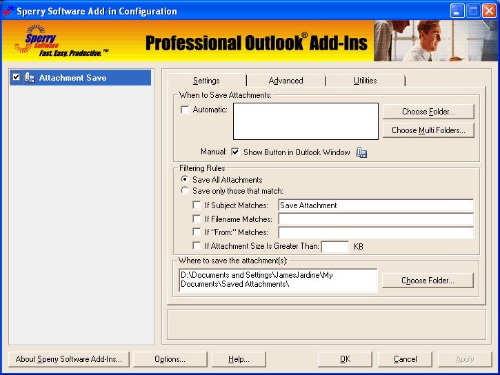The image size is (500, 375).
Task: Confirm with the OK button
Action: (345, 359)
